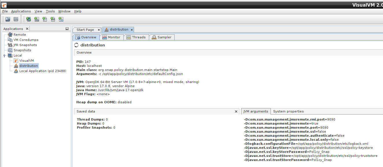Open the File menu
Screen dimensions: 383x167
click(x=5, y=11)
